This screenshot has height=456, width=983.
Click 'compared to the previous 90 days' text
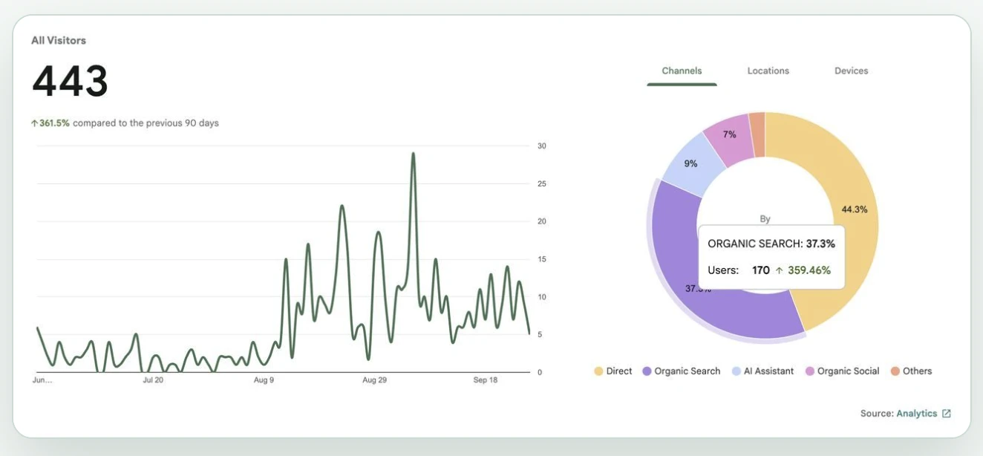[146, 123]
